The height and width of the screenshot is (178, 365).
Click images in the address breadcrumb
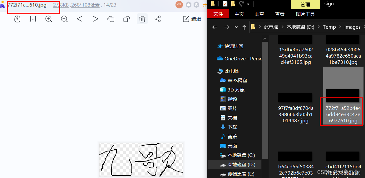coord(353,27)
